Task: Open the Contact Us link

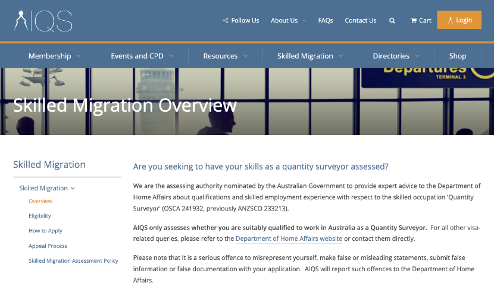Action: click(x=361, y=20)
